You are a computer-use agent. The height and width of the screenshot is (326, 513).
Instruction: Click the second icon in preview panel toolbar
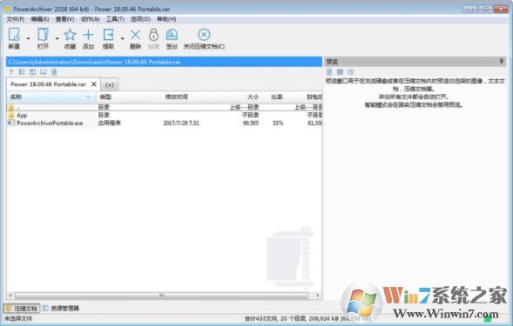click(x=340, y=72)
